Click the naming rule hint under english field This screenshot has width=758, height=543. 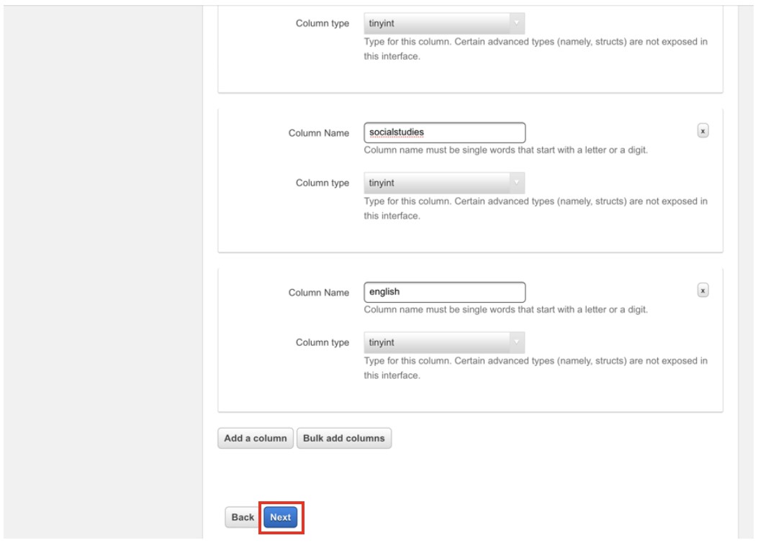[507, 310]
